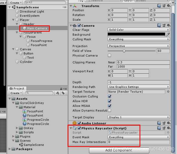Click the Add Component button
Screen dimensions: 177x154
(x=119, y=150)
